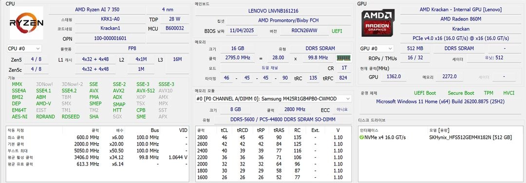Screen dimensions: 526x183
Task: Click the green check icon beside NVMe x4
Action: click(361, 137)
